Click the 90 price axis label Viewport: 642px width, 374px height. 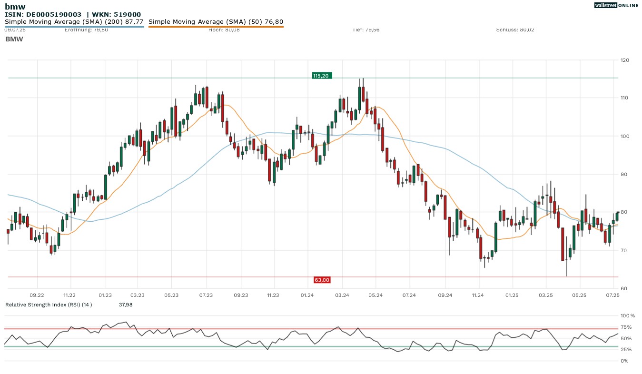(x=624, y=174)
